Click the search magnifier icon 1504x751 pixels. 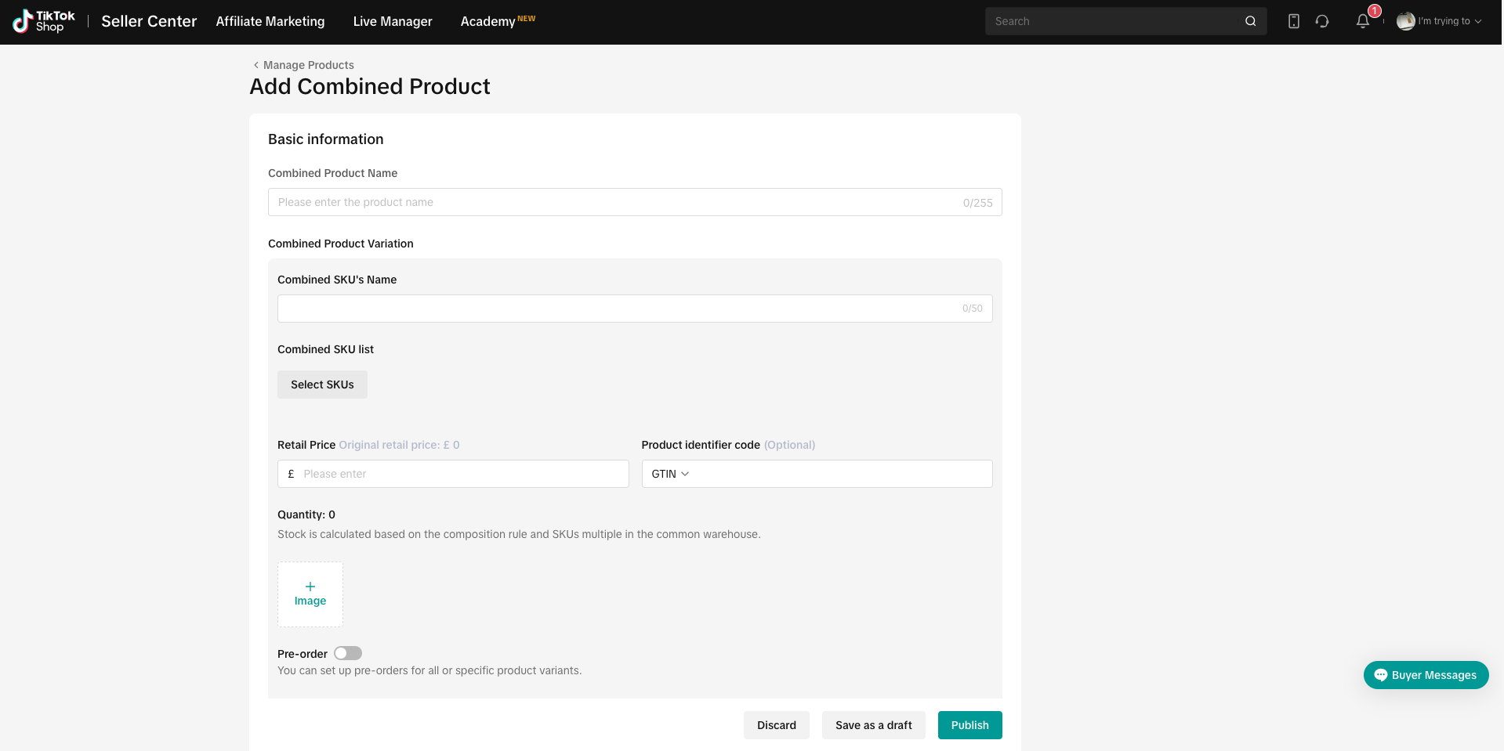(1250, 21)
